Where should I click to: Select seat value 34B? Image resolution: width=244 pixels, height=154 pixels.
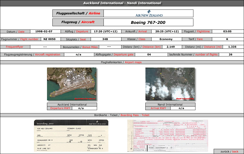point(105,39)
